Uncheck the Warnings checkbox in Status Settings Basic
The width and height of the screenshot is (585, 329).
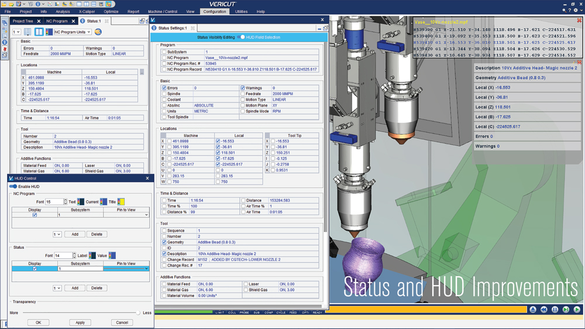point(243,88)
